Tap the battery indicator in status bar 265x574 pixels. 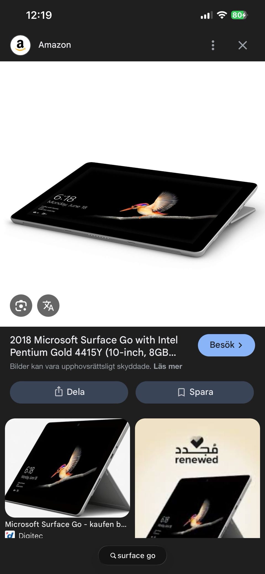[x=239, y=15]
